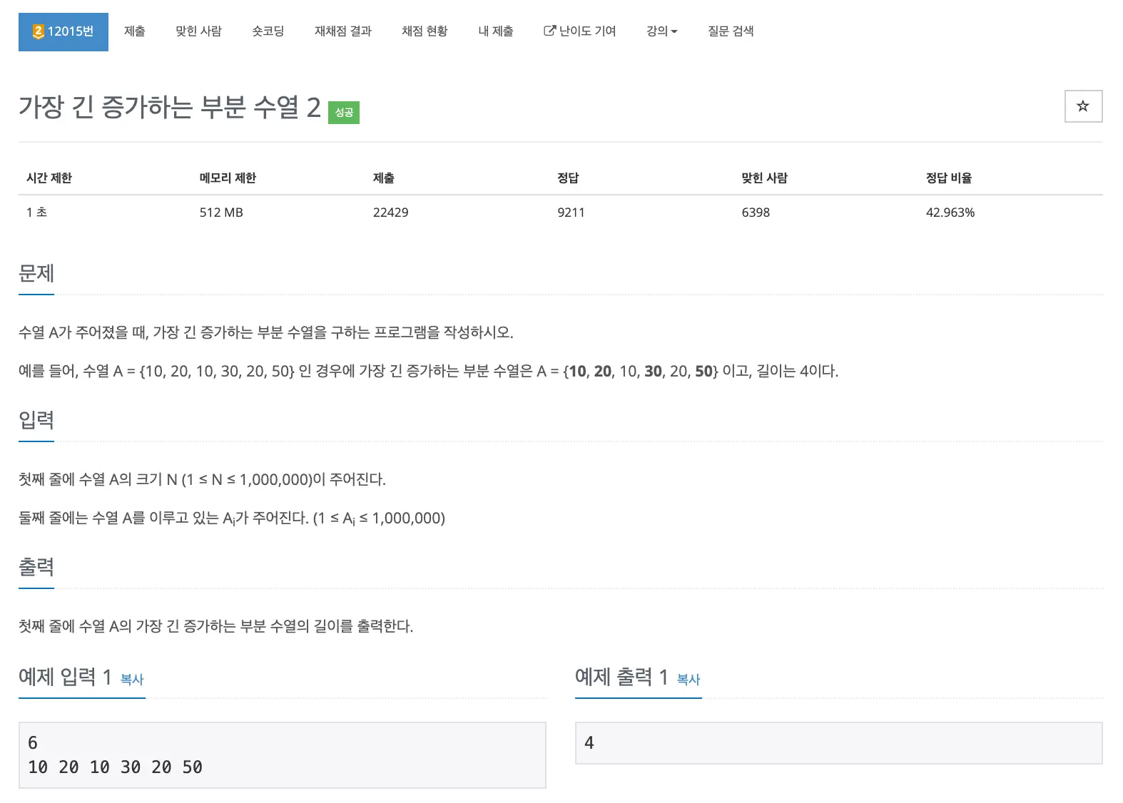The image size is (1123, 803).
Task: View the 내 제출 tab
Action: tap(496, 31)
